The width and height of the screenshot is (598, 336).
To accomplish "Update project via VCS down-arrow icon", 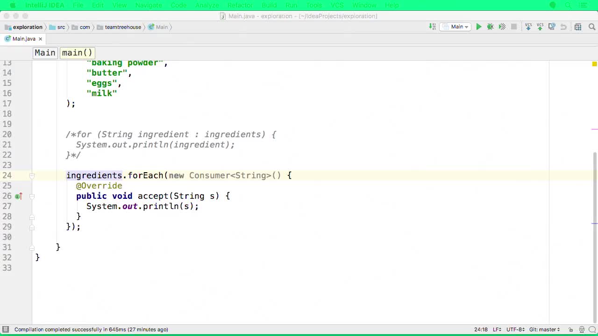I will [x=528, y=27].
